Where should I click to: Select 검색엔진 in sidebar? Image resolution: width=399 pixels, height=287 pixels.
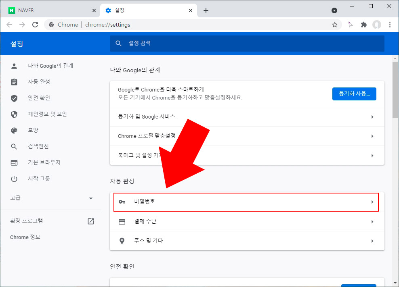coord(38,146)
